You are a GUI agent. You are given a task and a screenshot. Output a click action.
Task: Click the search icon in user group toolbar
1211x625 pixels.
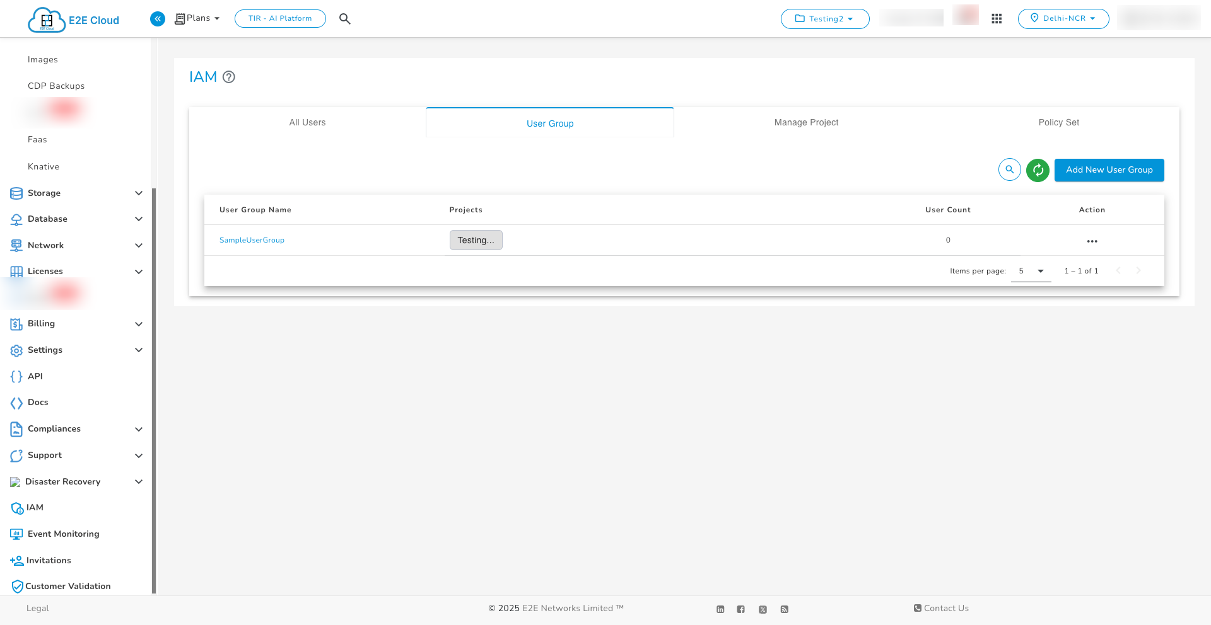point(1010,169)
